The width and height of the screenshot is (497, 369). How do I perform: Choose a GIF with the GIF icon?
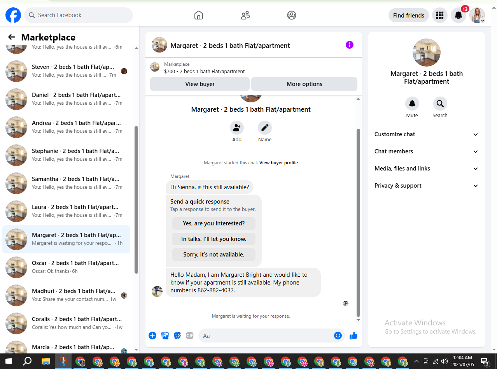[190, 336]
